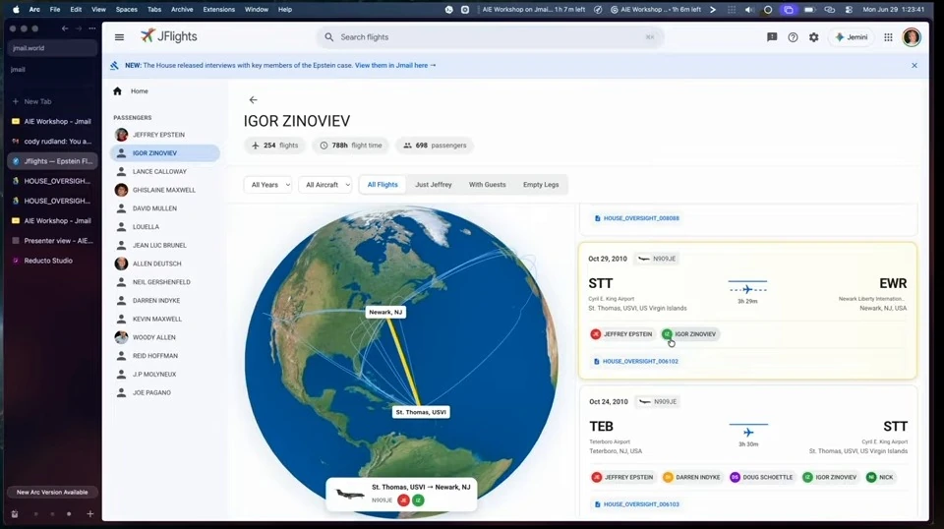Screen dimensions: 944x529
Task: Click the Newark, NJ globe label
Action: [385, 312]
